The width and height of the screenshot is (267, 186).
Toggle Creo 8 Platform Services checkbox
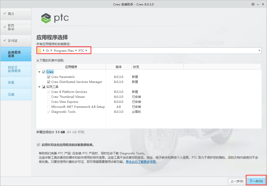point(48,92)
